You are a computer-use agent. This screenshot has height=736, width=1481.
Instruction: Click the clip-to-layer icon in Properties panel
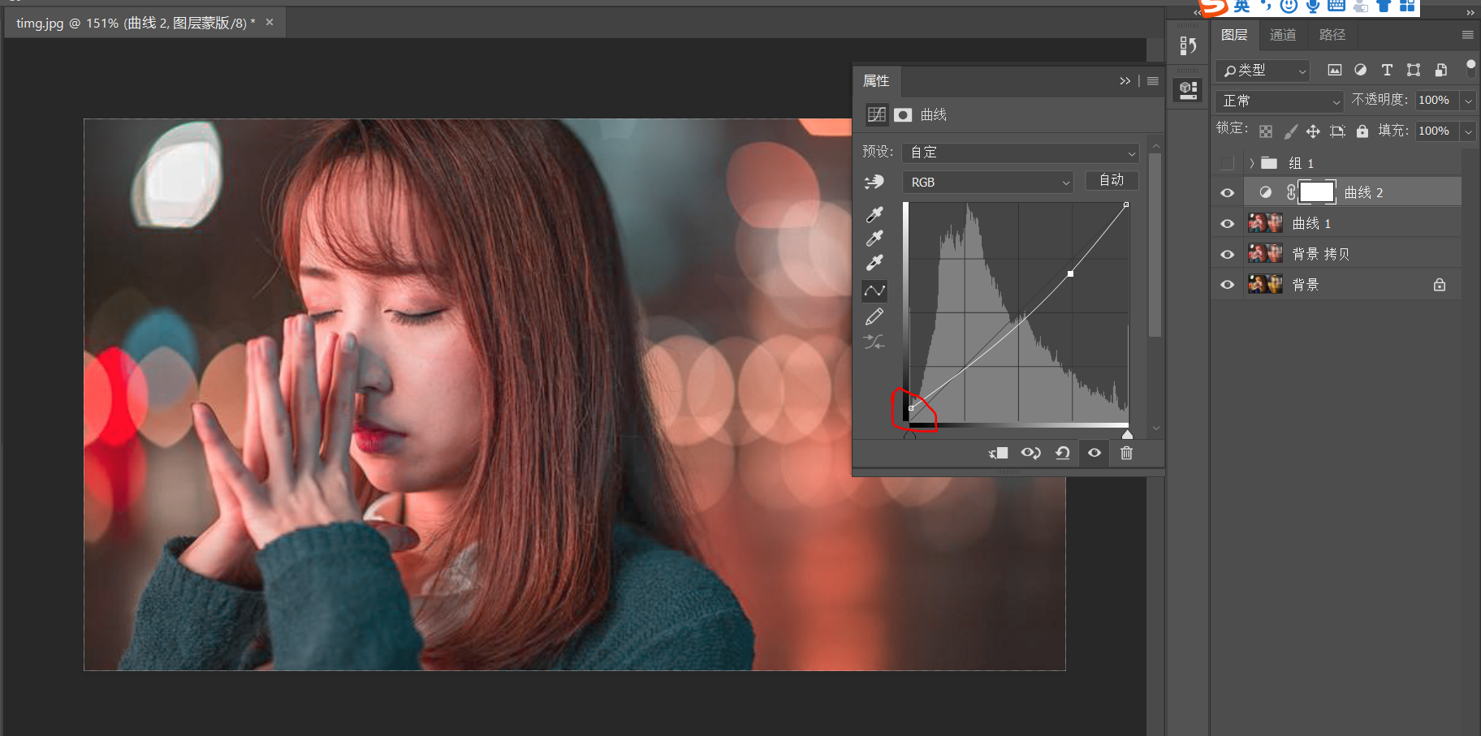(x=999, y=453)
